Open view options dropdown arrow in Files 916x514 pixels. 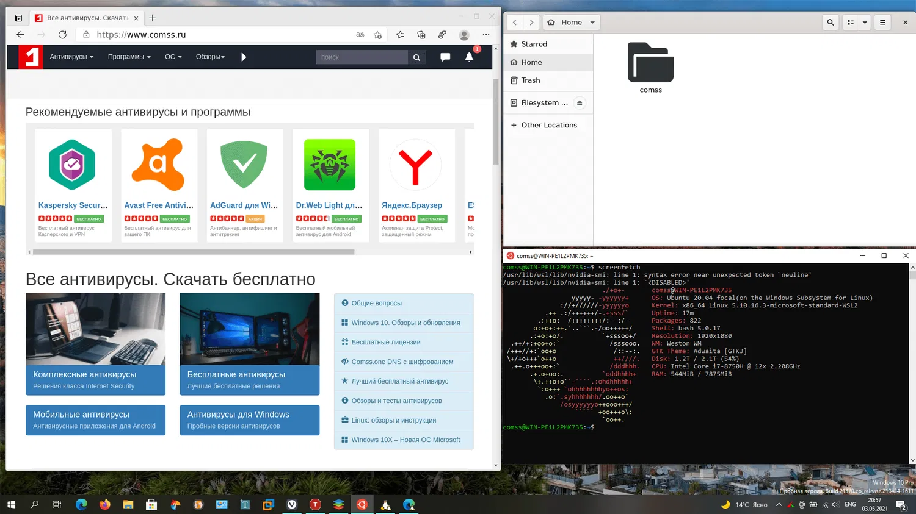[865, 23]
